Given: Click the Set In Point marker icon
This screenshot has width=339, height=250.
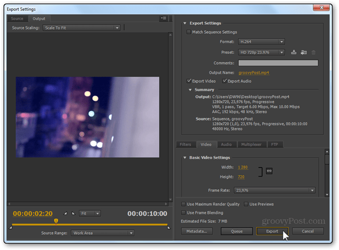Looking at the screenshot, I should pyautogui.click(x=65, y=214).
